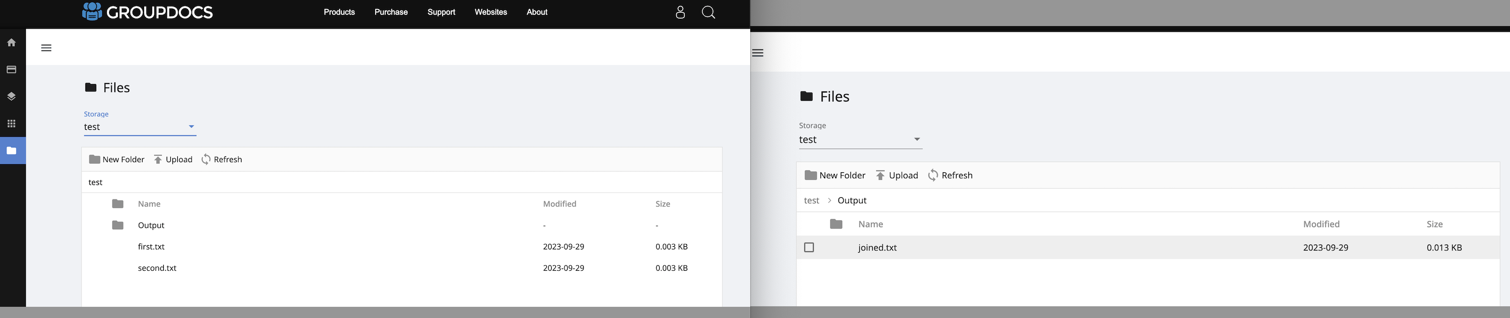Image resolution: width=1510 pixels, height=318 pixels.
Task: Select the second.txt file row
Action: (402, 268)
